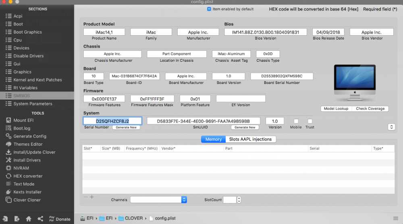Click the SlotCount input field

(x=230, y=200)
